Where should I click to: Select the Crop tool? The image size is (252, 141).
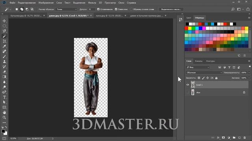pyautogui.click(x=4, y=41)
